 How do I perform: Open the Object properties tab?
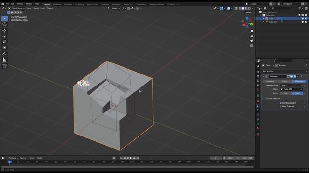click(x=258, y=101)
